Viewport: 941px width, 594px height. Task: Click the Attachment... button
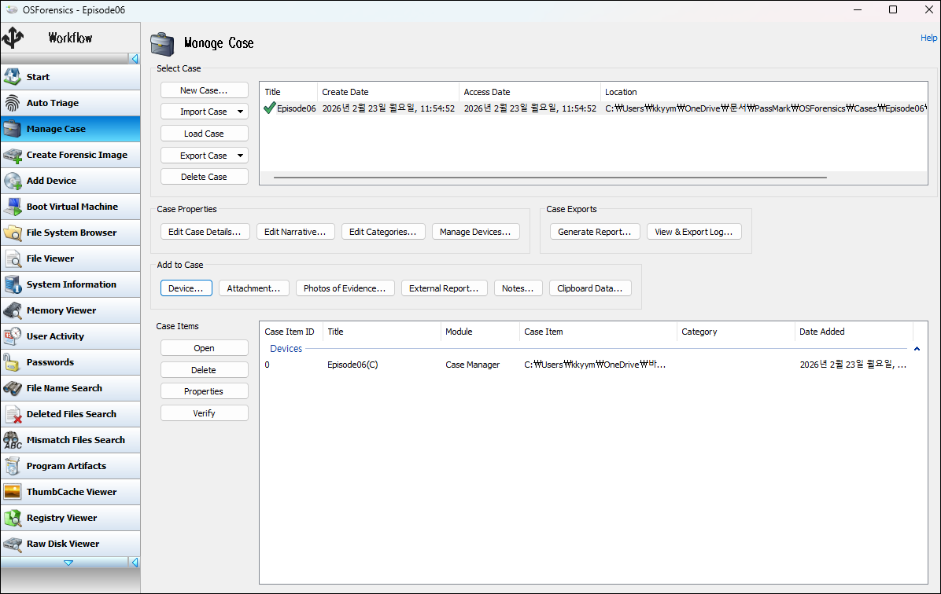pos(254,288)
